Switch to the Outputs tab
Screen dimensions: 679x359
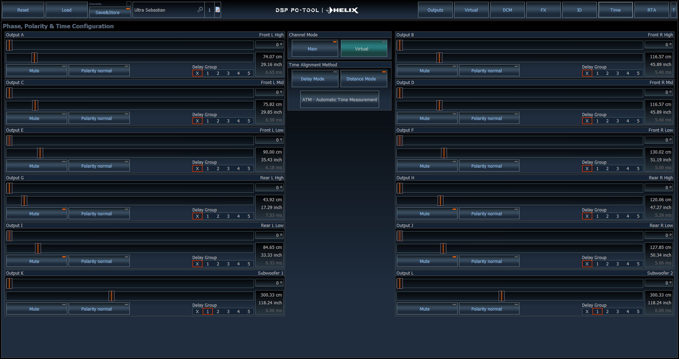pos(435,10)
